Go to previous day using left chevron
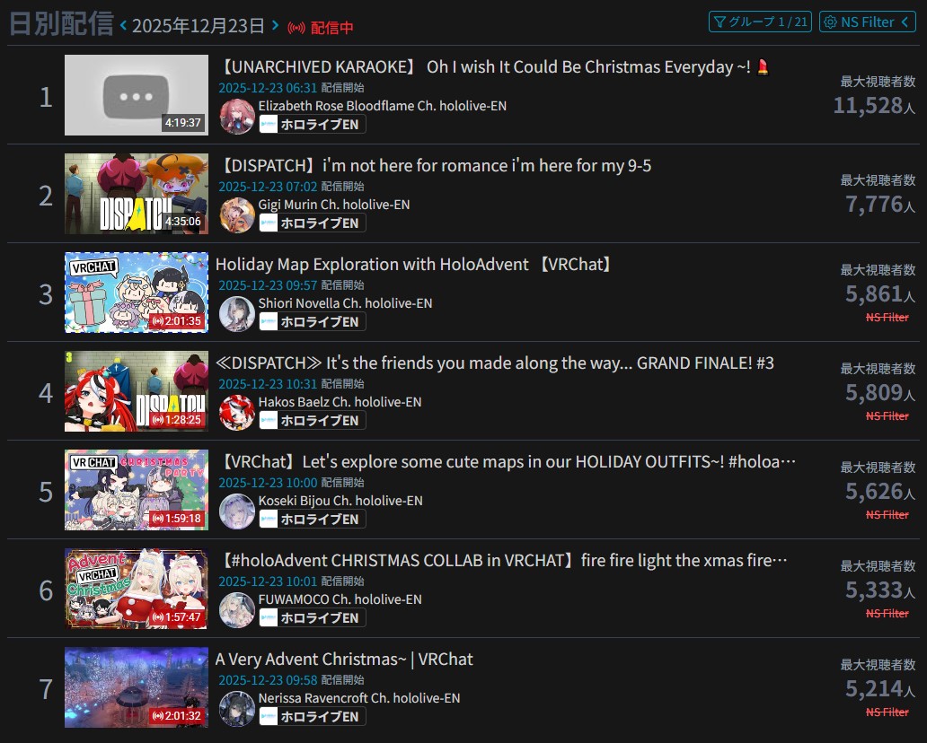The width and height of the screenshot is (927, 743). 123,25
